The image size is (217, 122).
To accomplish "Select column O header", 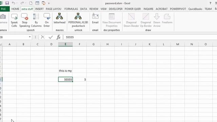I will (206, 44).
